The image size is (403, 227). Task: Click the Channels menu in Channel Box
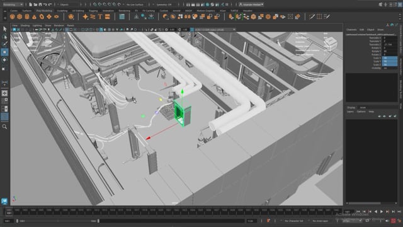tap(351, 30)
